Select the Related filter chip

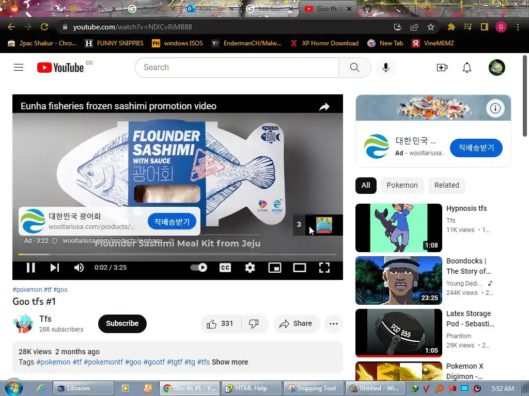pyautogui.click(x=446, y=185)
